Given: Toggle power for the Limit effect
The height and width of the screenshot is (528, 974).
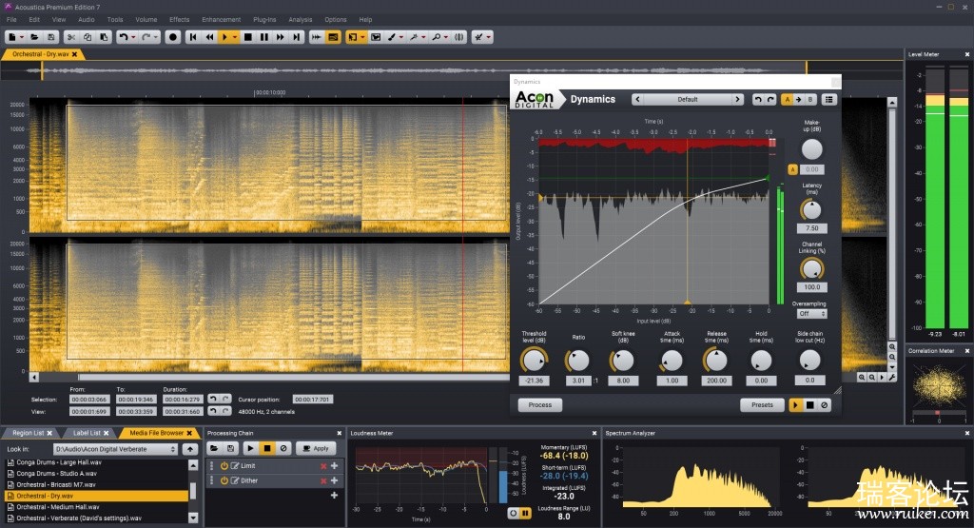Looking at the screenshot, I should click(224, 466).
